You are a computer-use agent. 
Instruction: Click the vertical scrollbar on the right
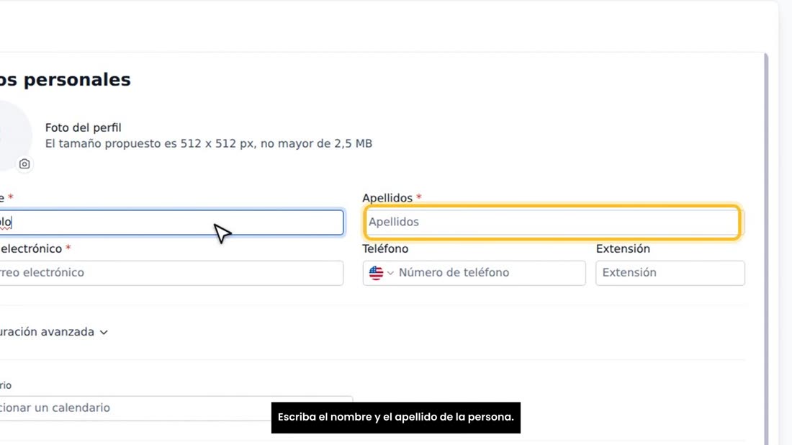pyautogui.click(x=766, y=248)
